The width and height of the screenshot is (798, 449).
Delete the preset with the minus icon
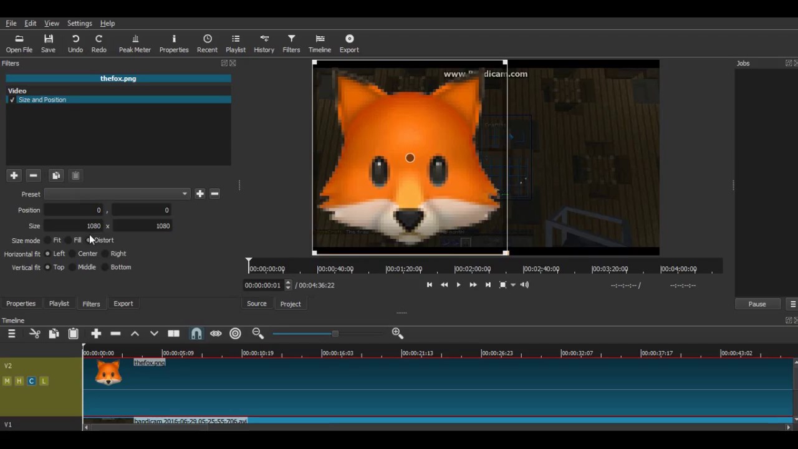click(214, 194)
